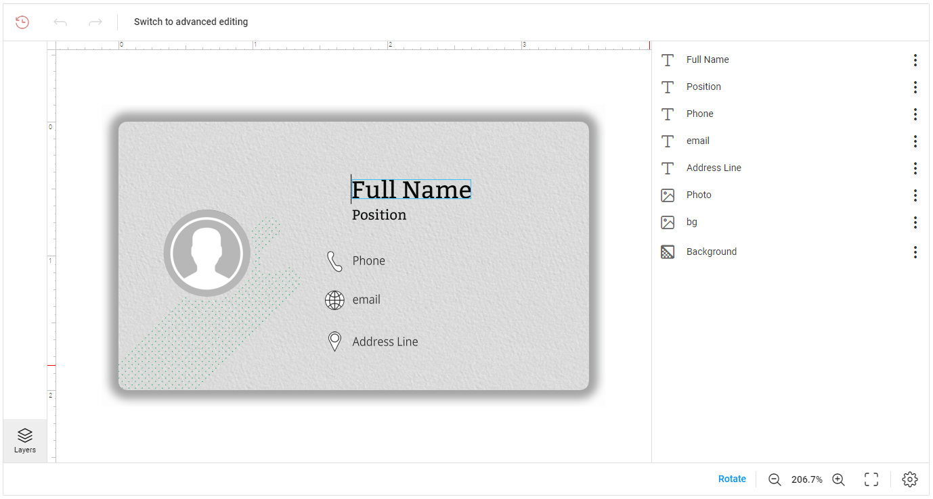
Task: Click the Rotate link
Action: (x=732, y=479)
